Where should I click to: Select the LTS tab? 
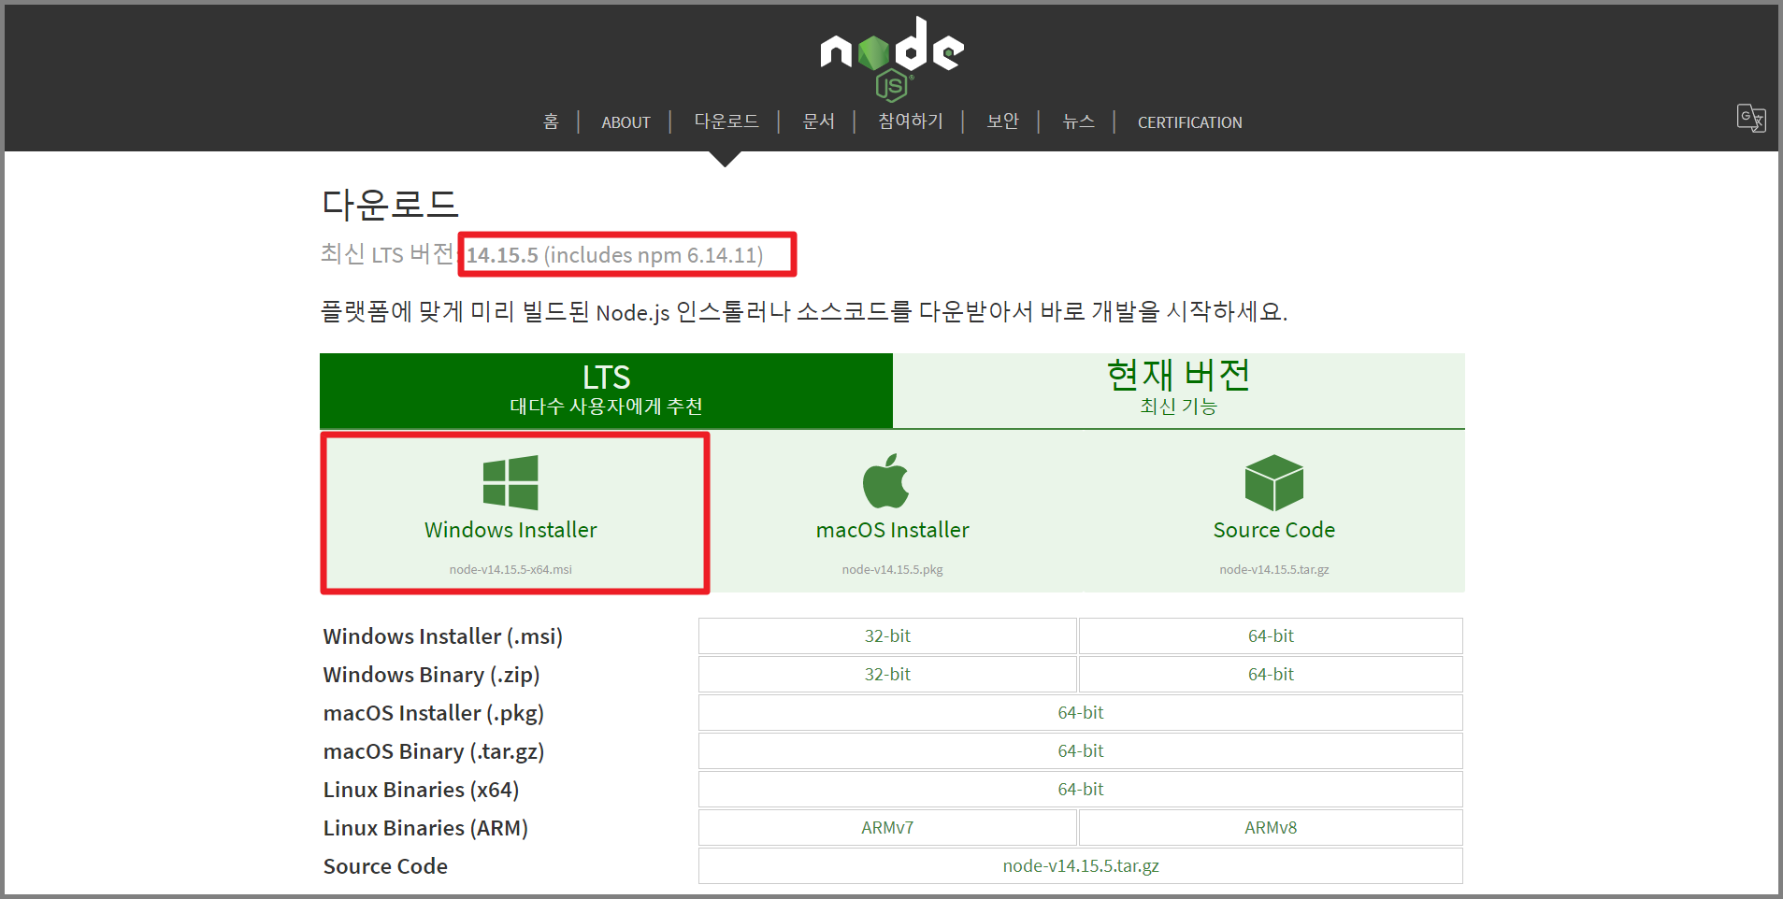click(x=606, y=391)
